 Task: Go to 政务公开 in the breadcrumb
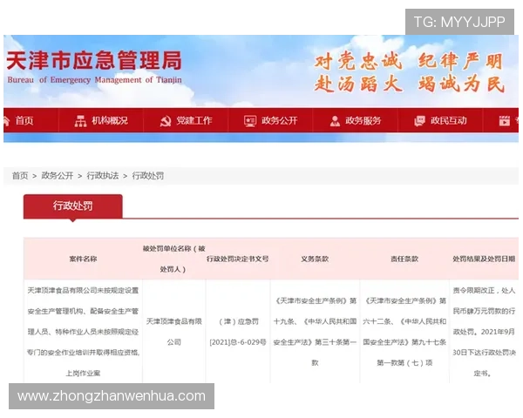click(58, 176)
